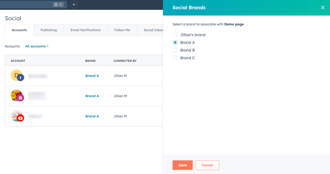Click the YouTube account avatar
Viewport: 330px width, 174px height.
[x=17, y=116]
